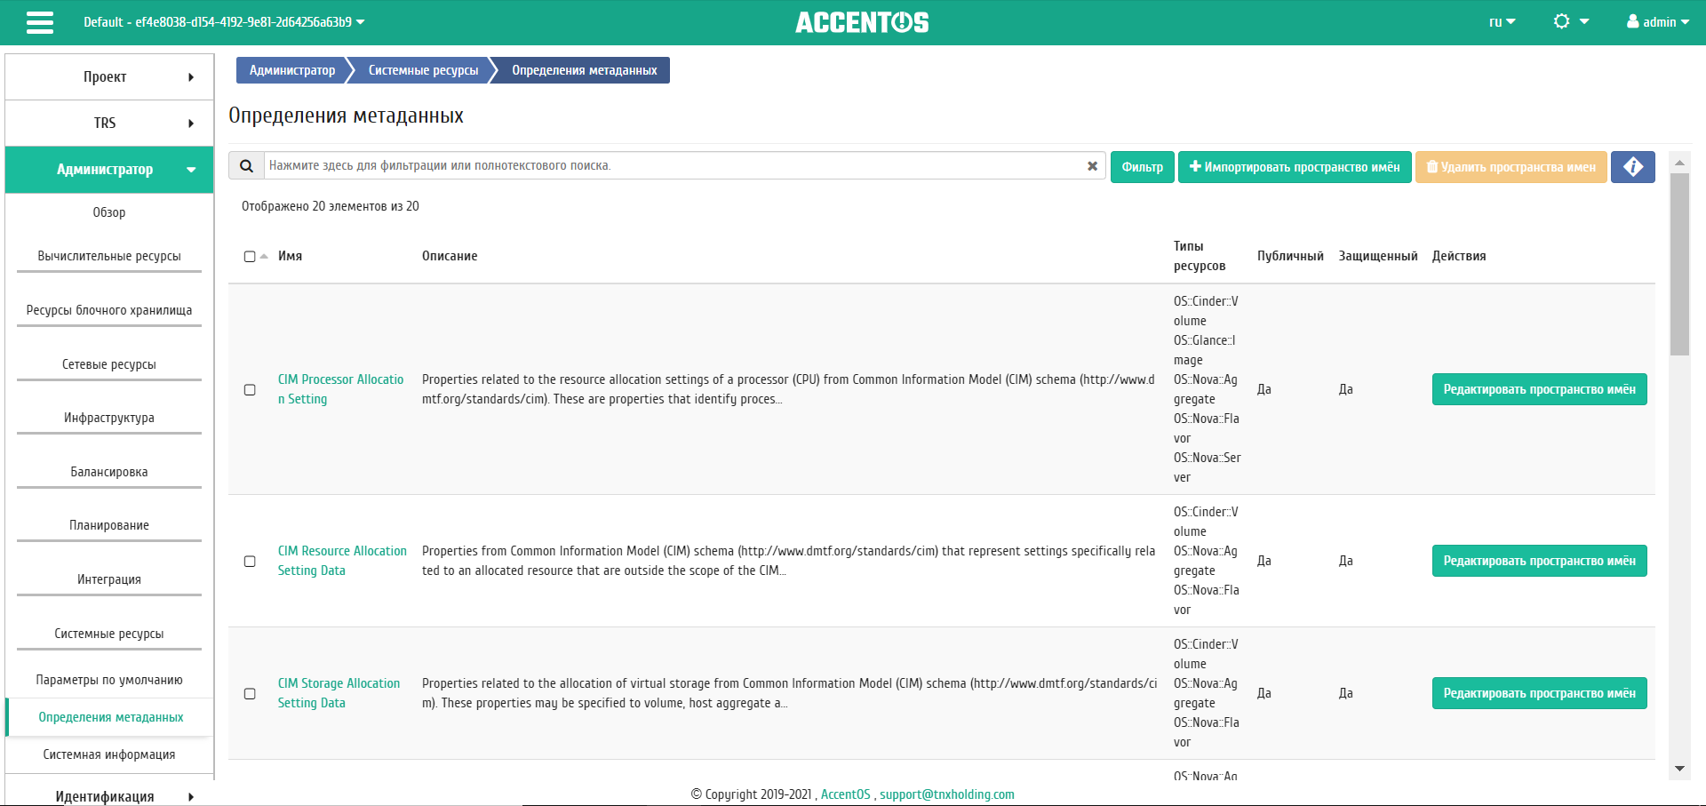Expand the Default project selector dropdown
This screenshot has width=1706, height=806.
pos(224,22)
